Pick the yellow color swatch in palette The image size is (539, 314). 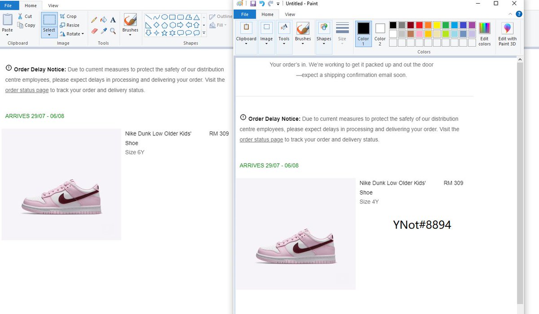(437, 25)
